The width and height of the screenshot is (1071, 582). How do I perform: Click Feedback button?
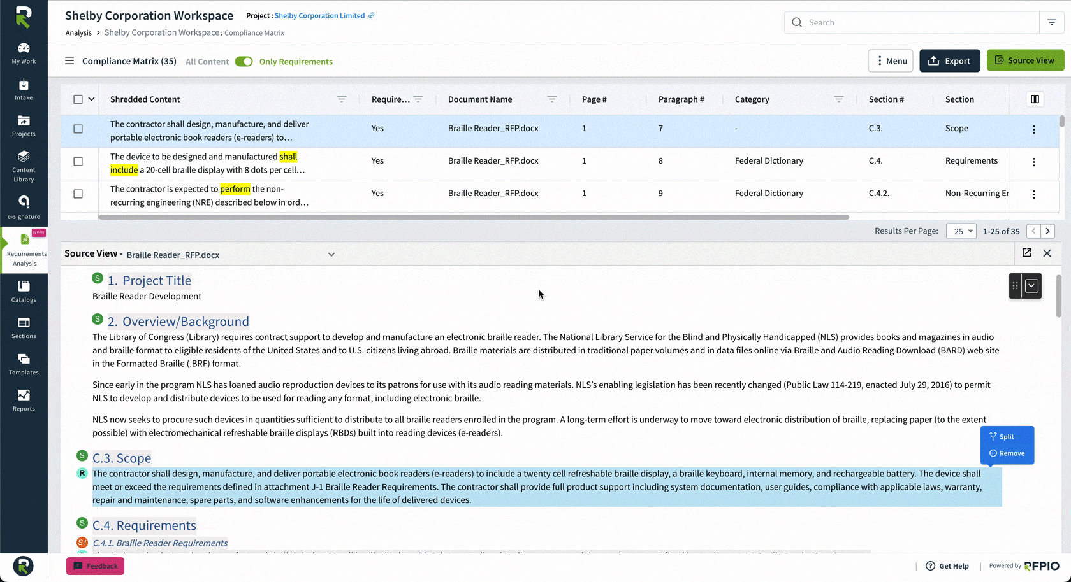(95, 566)
